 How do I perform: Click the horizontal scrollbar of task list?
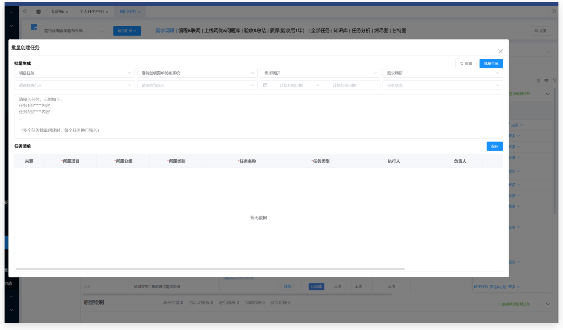click(210, 269)
